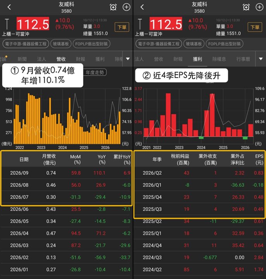Tap the 業外占淨利比 column header
Screen dimensions: 266x279
pos(237,159)
